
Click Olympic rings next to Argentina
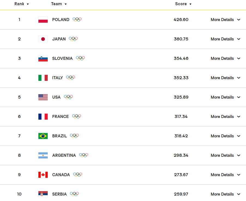[84, 155]
